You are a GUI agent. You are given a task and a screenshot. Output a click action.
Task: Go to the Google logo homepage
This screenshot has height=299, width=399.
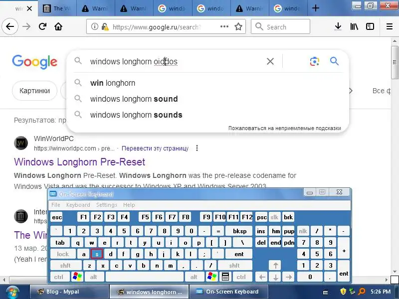pyautogui.click(x=34, y=62)
